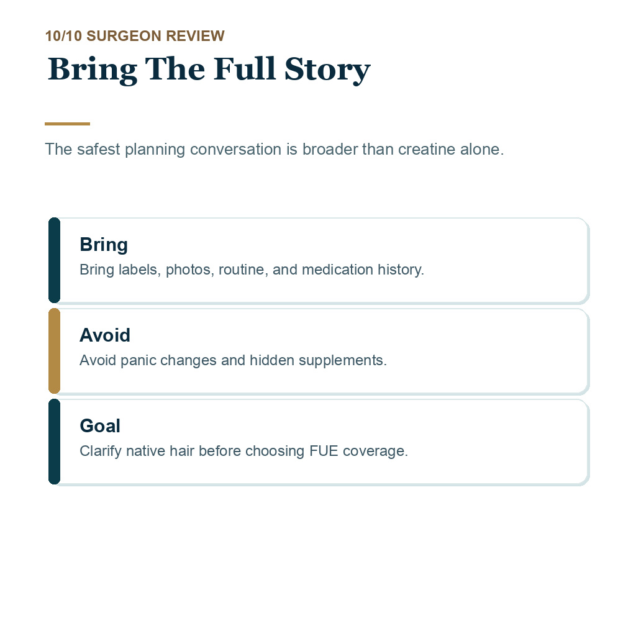The image size is (636, 636).
Task: Select the gold divider line under headline
Action: 67,124
